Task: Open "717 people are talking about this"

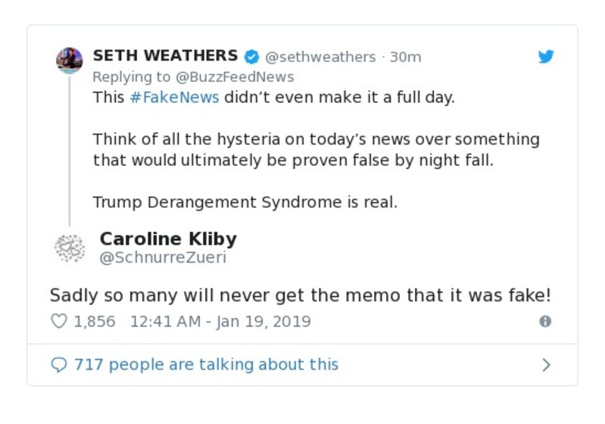Action: tap(206, 365)
